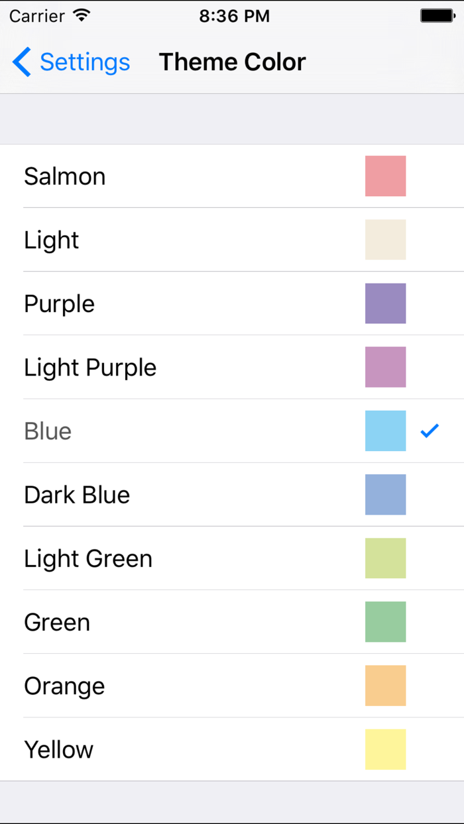Click the back chevron arrow icon

[x=21, y=62]
